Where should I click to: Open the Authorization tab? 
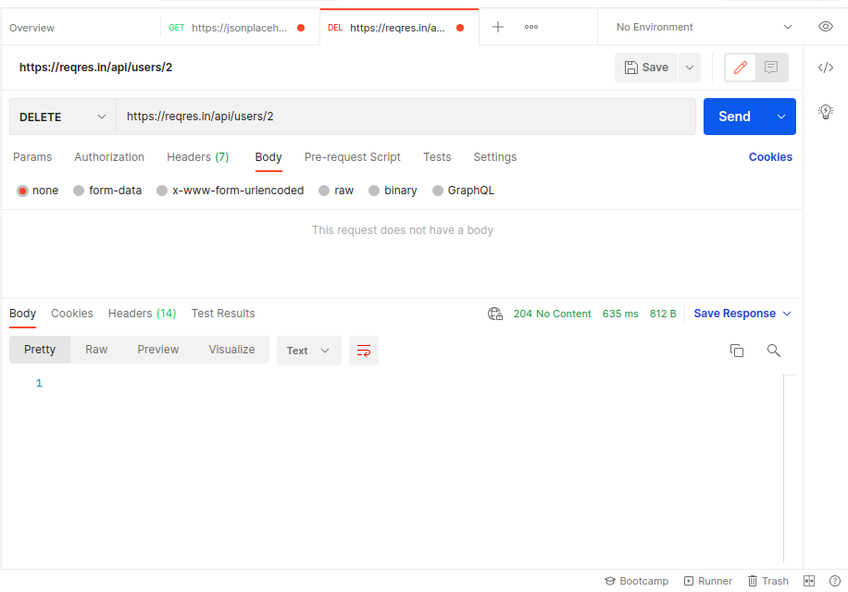(x=109, y=157)
